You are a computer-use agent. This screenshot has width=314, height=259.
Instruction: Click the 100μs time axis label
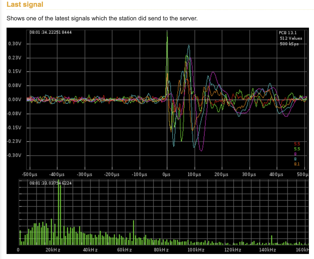(194, 174)
